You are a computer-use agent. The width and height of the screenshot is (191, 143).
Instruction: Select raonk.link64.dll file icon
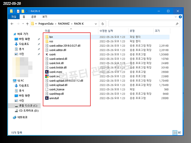pos(47,67)
